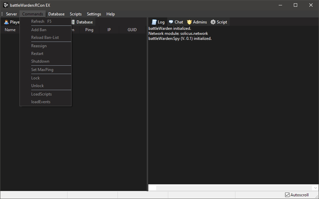Select Set MaxPing menu entry
This screenshot has width=319, height=199.
(46, 70)
